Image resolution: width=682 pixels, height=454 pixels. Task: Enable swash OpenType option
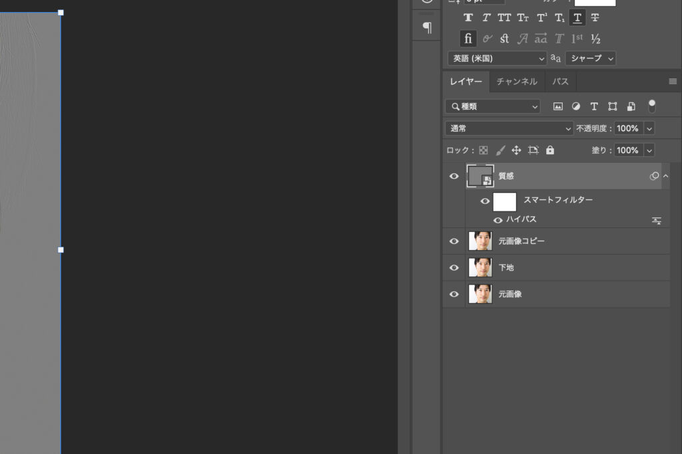click(523, 39)
